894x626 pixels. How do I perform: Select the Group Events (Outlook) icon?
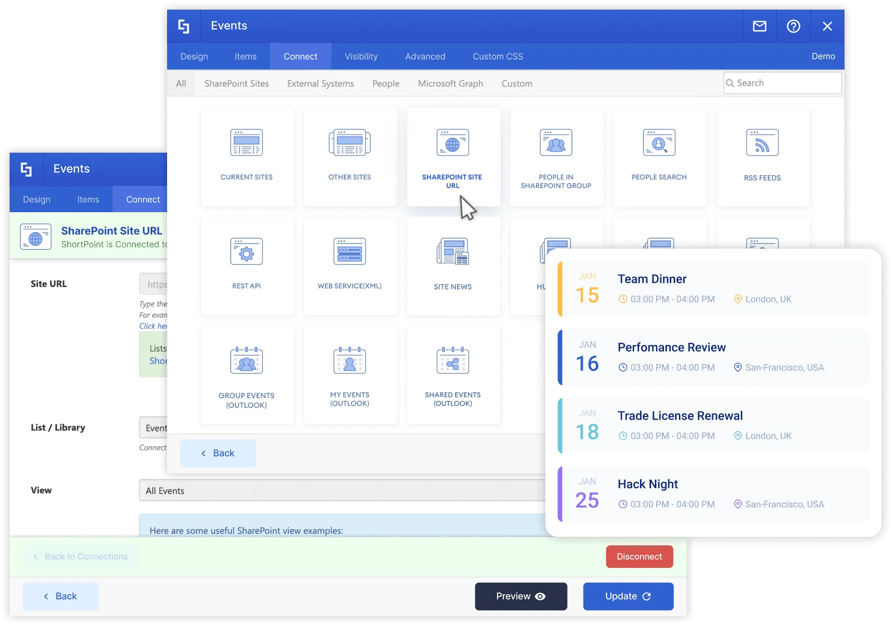(x=247, y=361)
